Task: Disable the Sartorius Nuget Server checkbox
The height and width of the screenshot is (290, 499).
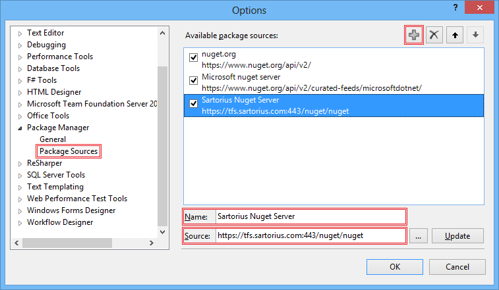Action: tap(194, 103)
